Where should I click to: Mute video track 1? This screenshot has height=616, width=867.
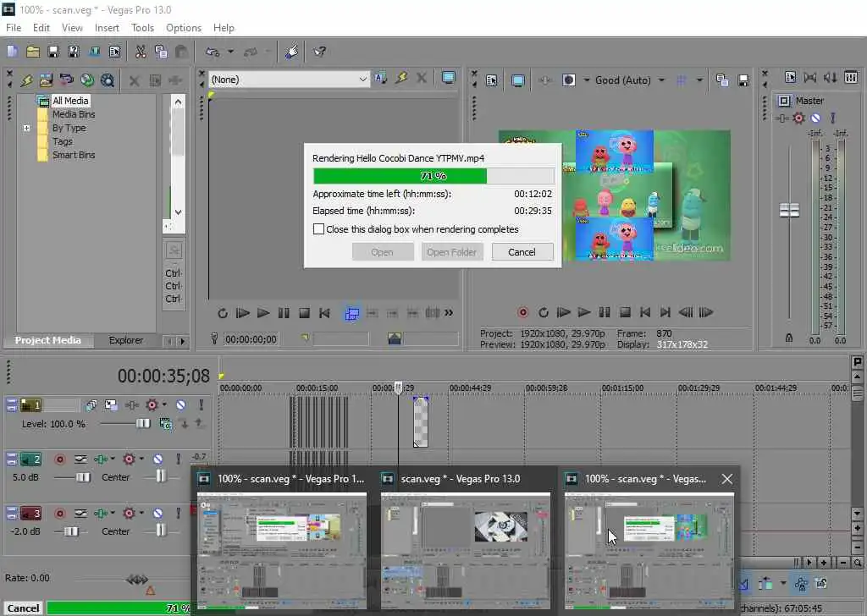[181, 405]
